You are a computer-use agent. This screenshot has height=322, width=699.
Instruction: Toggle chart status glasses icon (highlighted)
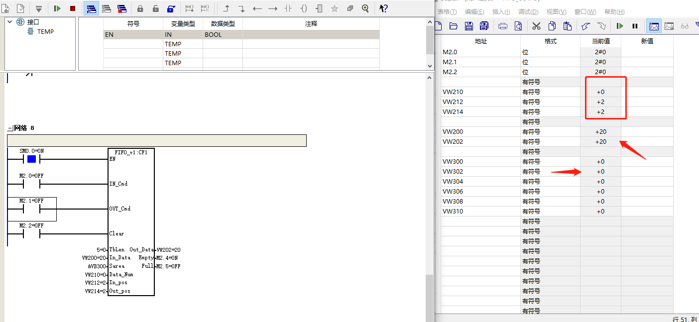(x=654, y=26)
